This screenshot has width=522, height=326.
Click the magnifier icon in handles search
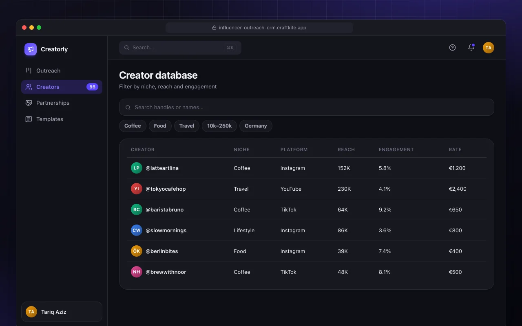pos(128,108)
